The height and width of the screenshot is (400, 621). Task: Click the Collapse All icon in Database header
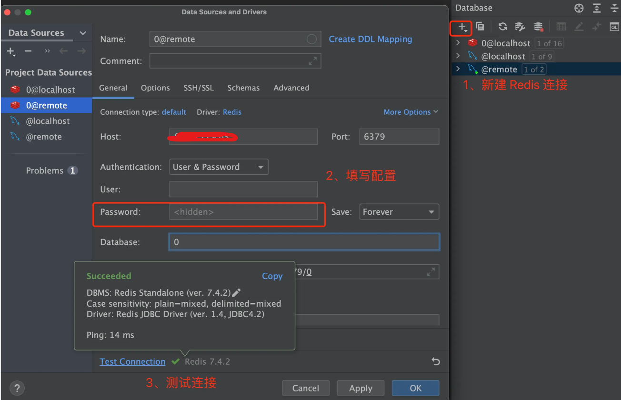coord(614,8)
